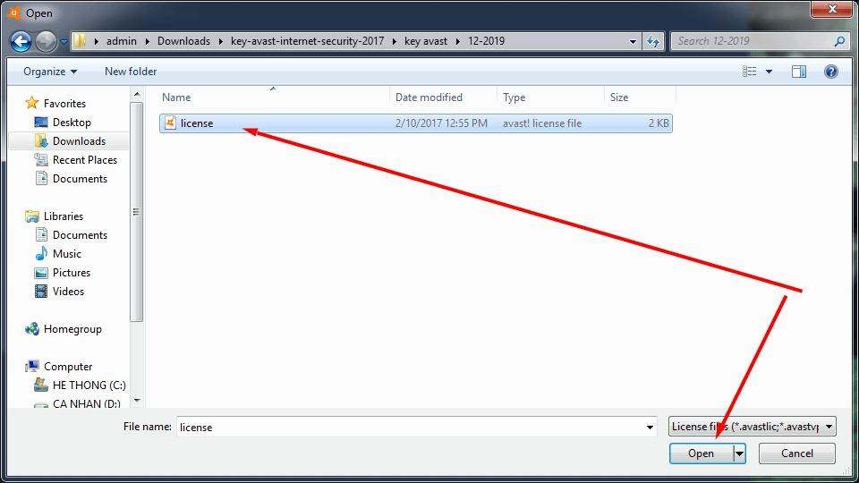Open Downloads under Favorites

click(x=79, y=140)
